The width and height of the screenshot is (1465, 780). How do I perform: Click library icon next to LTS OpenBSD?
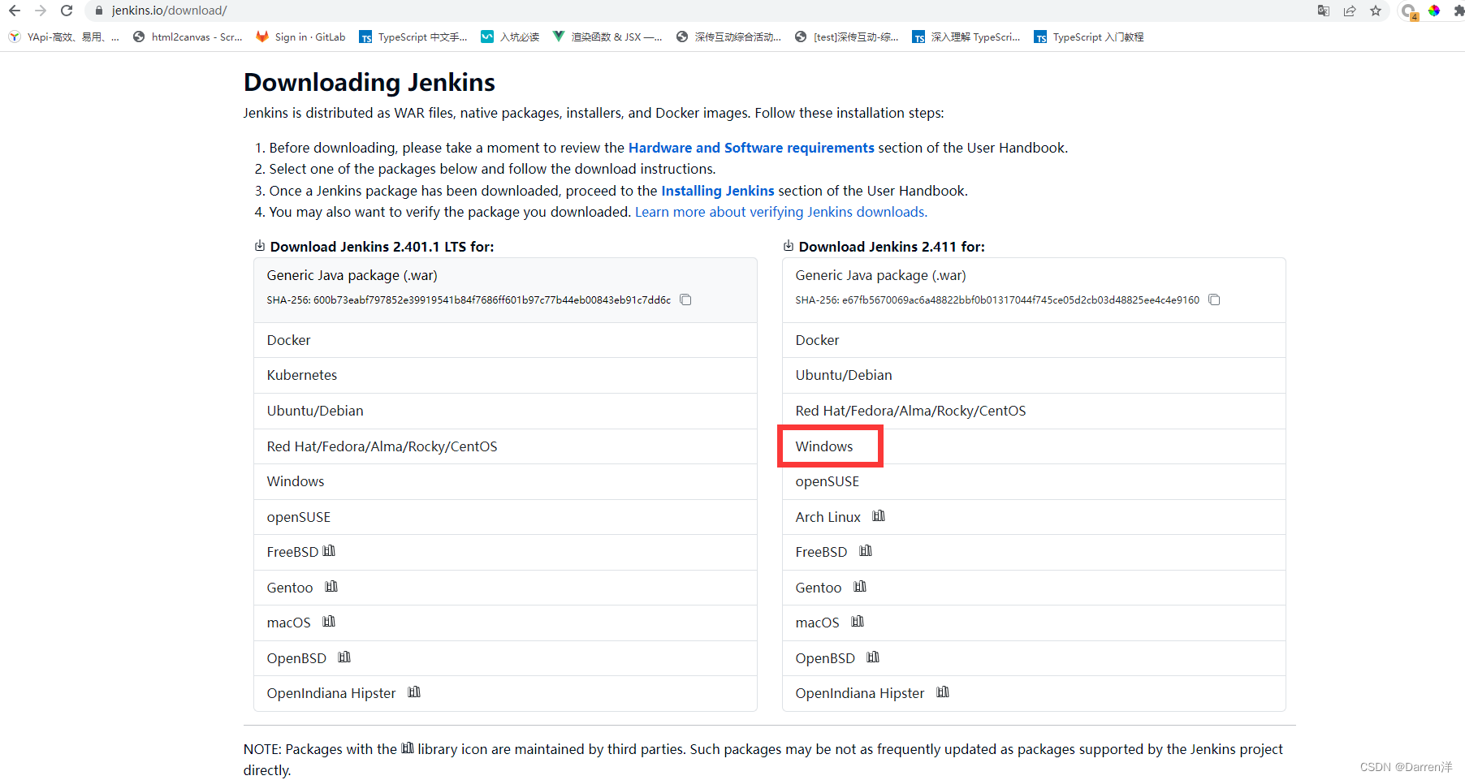click(x=344, y=657)
